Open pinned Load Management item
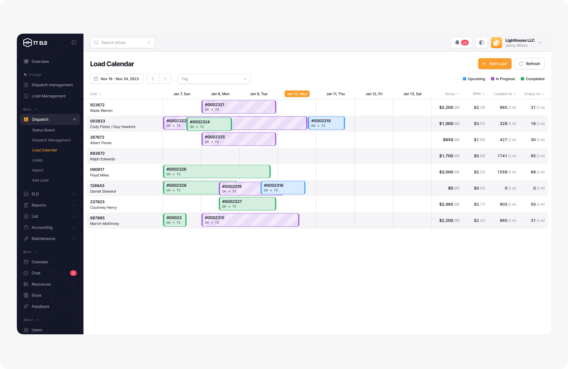The height and width of the screenshot is (369, 568). (x=49, y=96)
